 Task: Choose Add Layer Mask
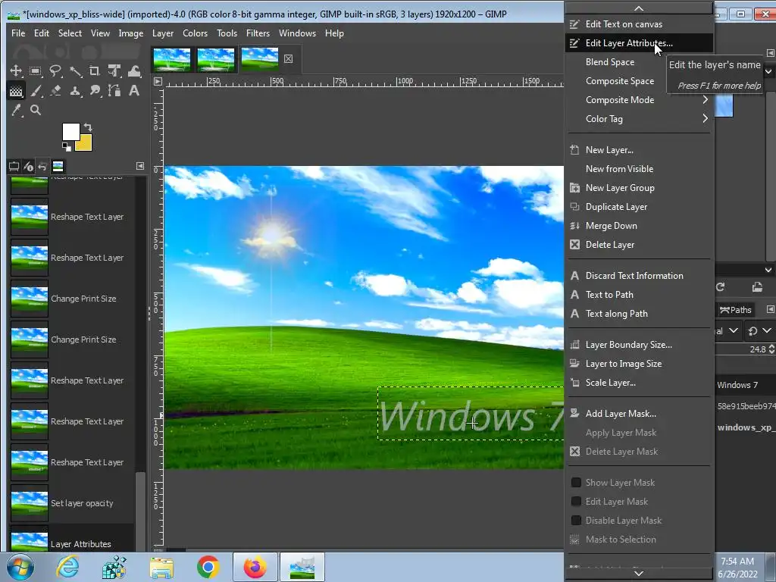coord(639,413)
